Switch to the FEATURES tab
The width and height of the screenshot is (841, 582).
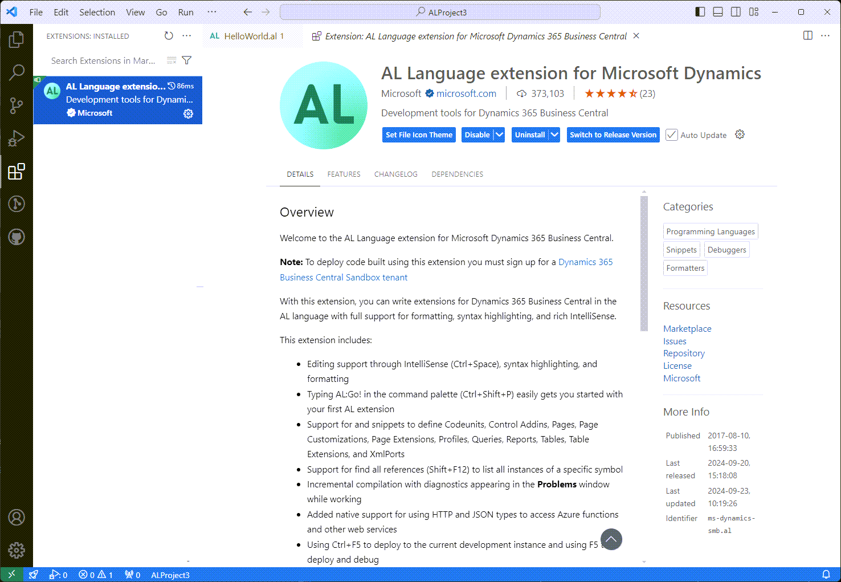click(x=344, y=174)
